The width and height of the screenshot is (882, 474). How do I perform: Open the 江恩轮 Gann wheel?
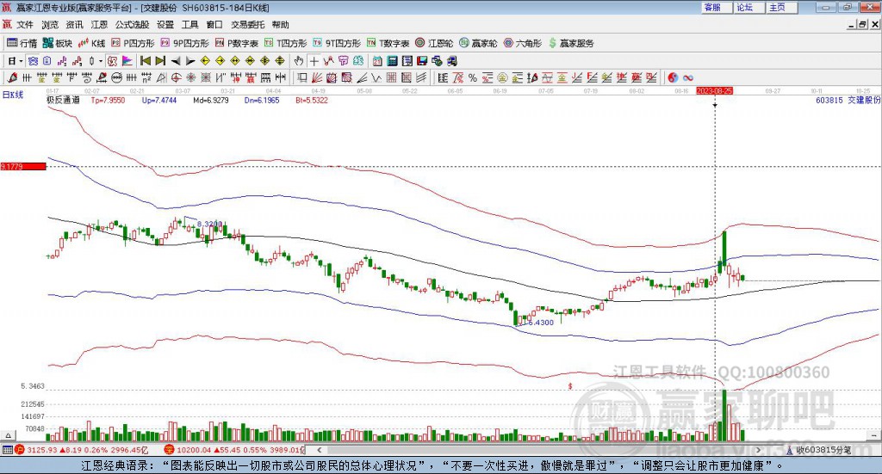[434, 43]
